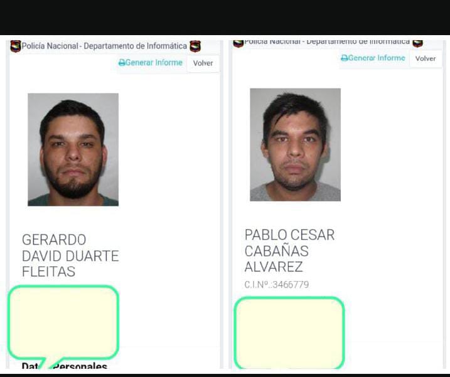Click the C.I.Nº 3466779 text
This screenshot has height=377, width=450.
pos(277,285)
